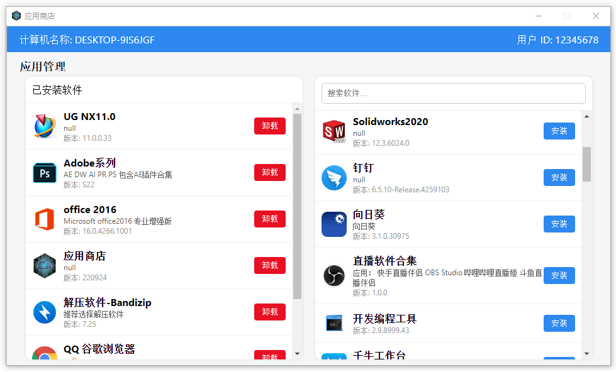Install 向日葵 remote software

point(559,224)
